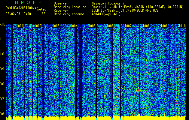This screenshot has height=120, width=189.
Task: Click the HROFFT title text
Action: point(31,2)
